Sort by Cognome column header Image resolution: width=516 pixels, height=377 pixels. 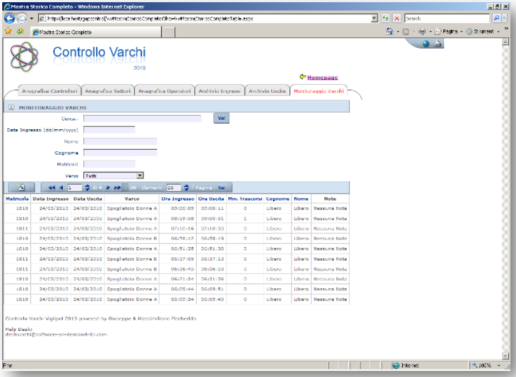pyautogui.click(x=277, y=198)
